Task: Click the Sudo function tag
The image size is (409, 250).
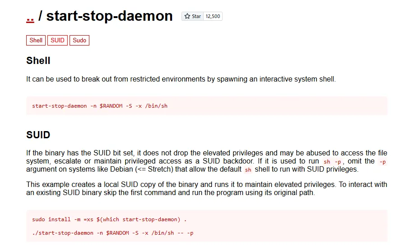Action: click(79, 40)
